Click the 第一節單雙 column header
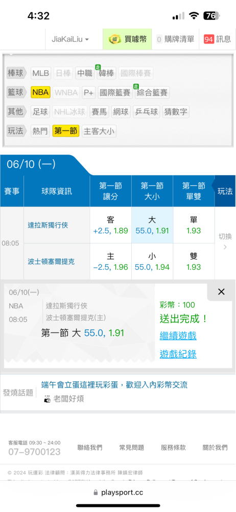The image size is (236, 512). tap(194, 191)
